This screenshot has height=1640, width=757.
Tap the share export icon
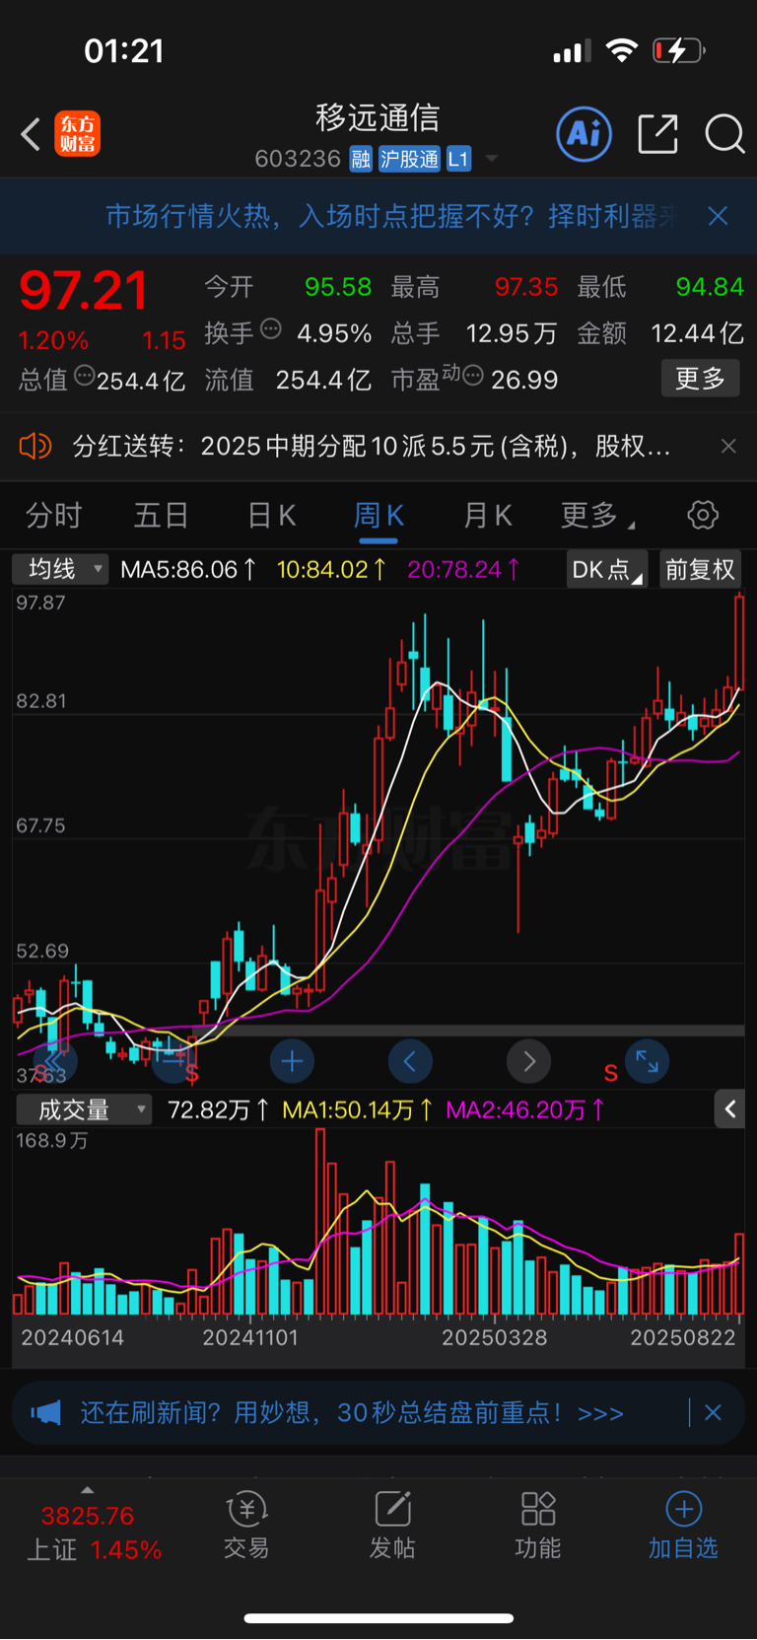click(x=657, y=134)
